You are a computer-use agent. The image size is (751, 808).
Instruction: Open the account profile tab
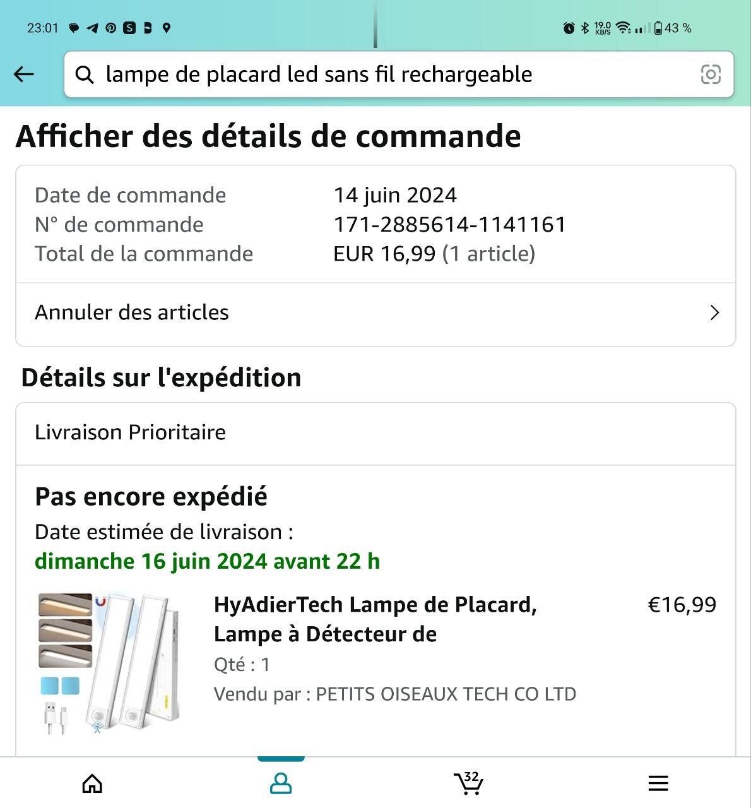(x=281, y=784)
